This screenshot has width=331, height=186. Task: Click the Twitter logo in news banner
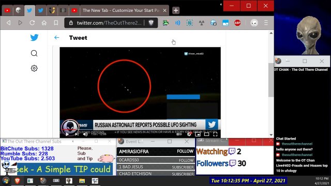click(x=212, y=125)
